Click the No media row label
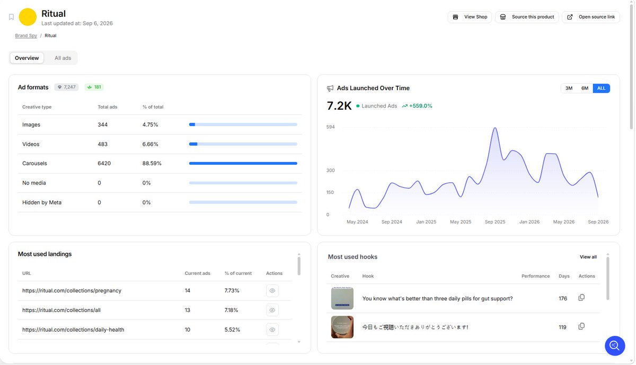This screenshot has height=365, width=636. pyautogui.click(x=34, y=183)
